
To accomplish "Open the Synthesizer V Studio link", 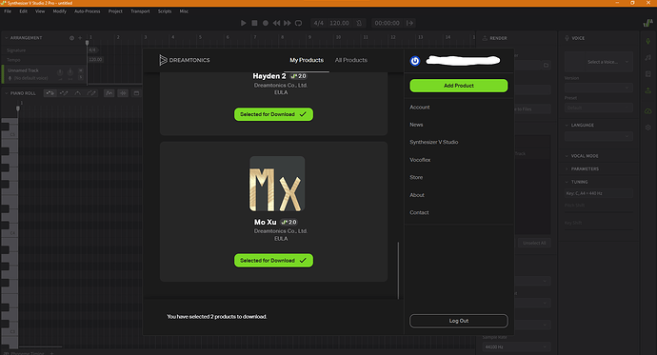I will click(433, 143).
